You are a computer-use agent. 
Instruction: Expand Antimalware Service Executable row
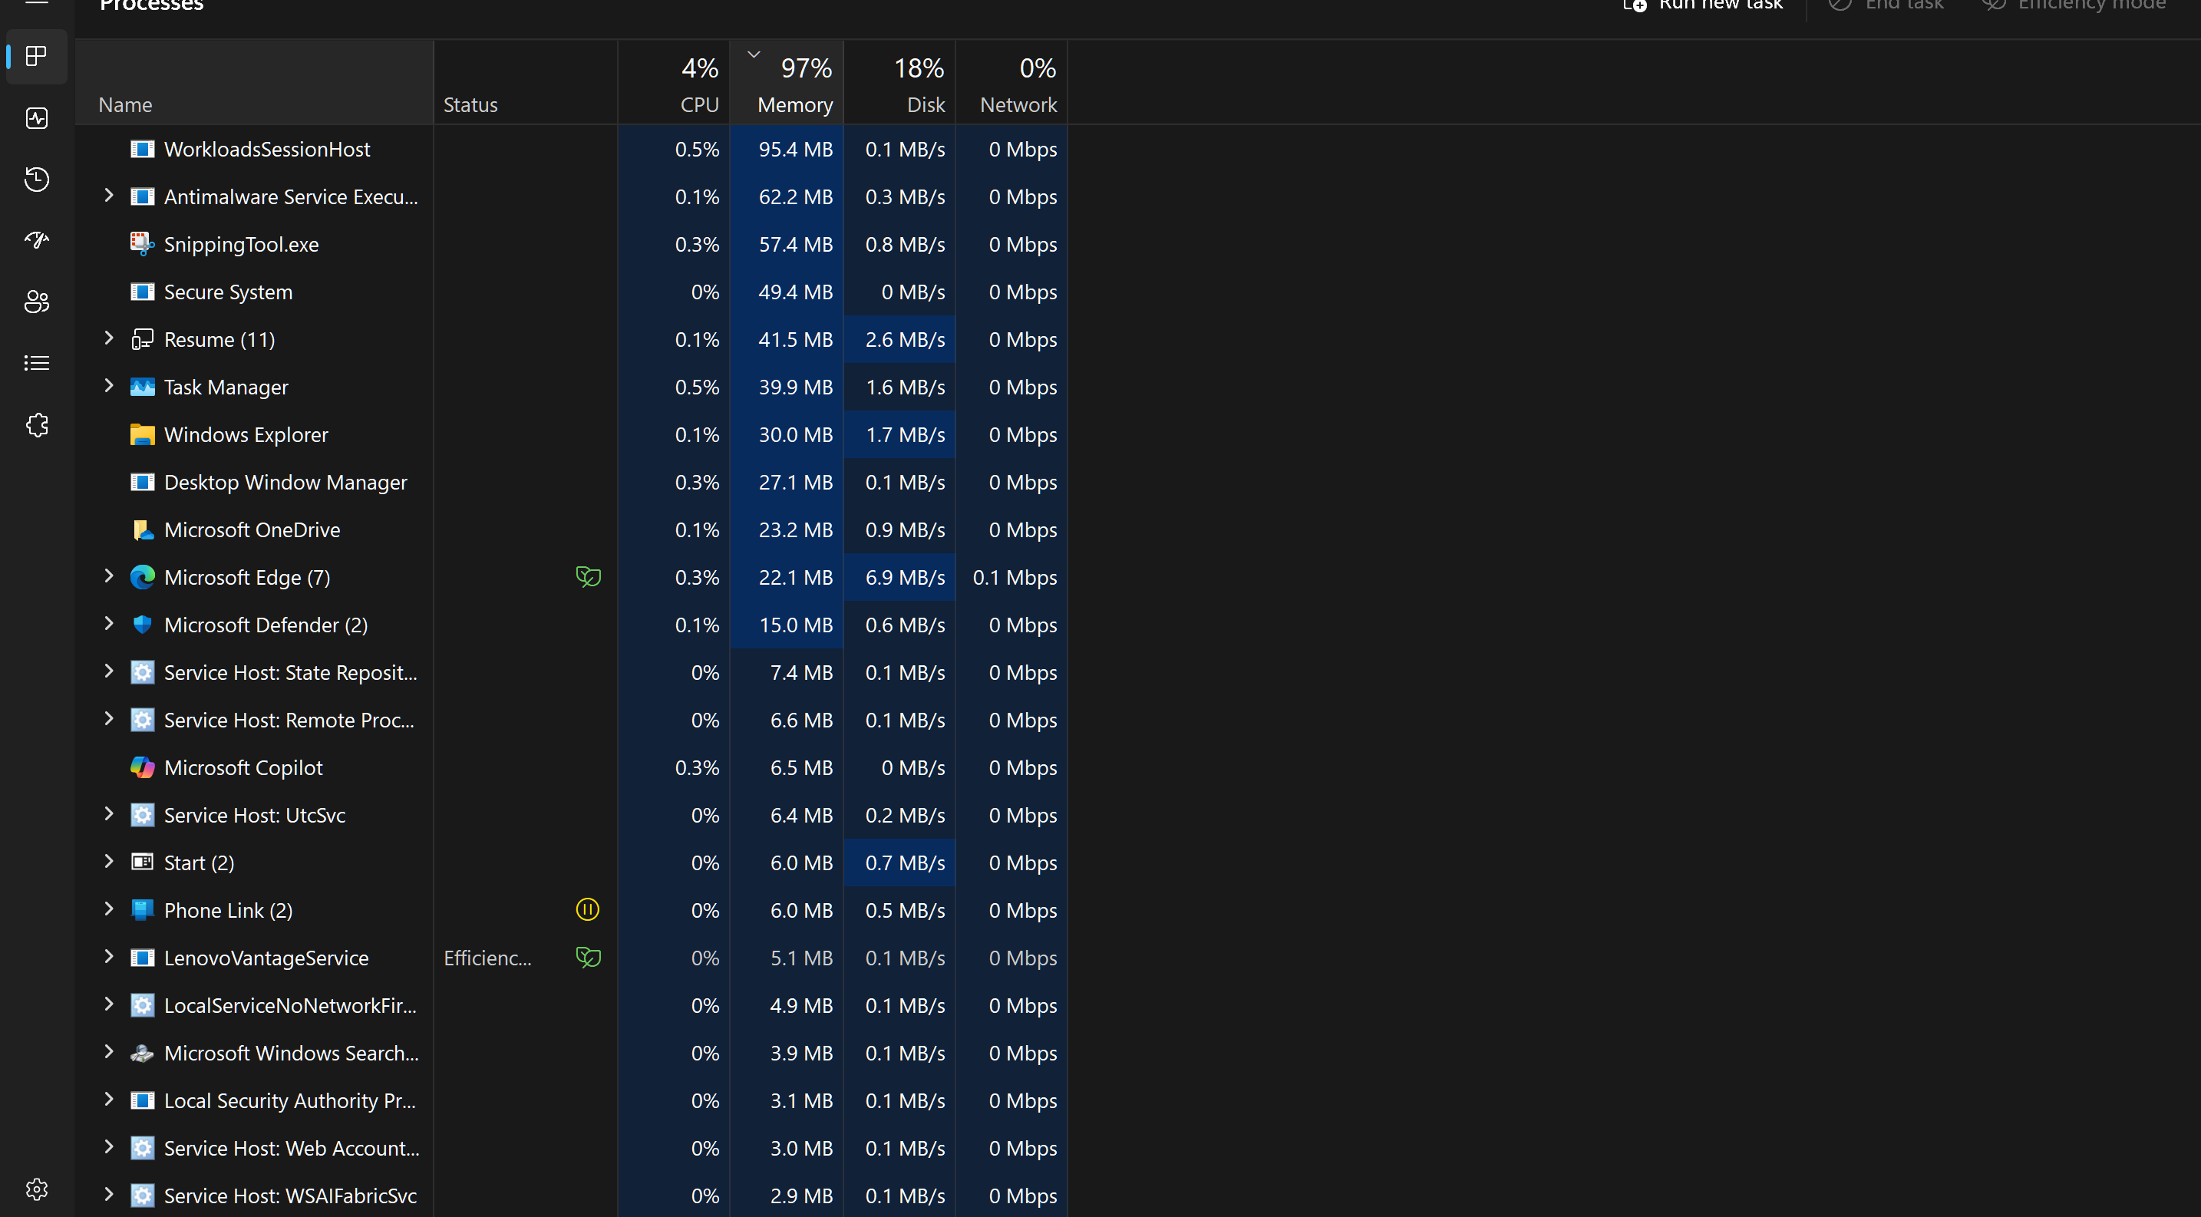tap(108, 196)
